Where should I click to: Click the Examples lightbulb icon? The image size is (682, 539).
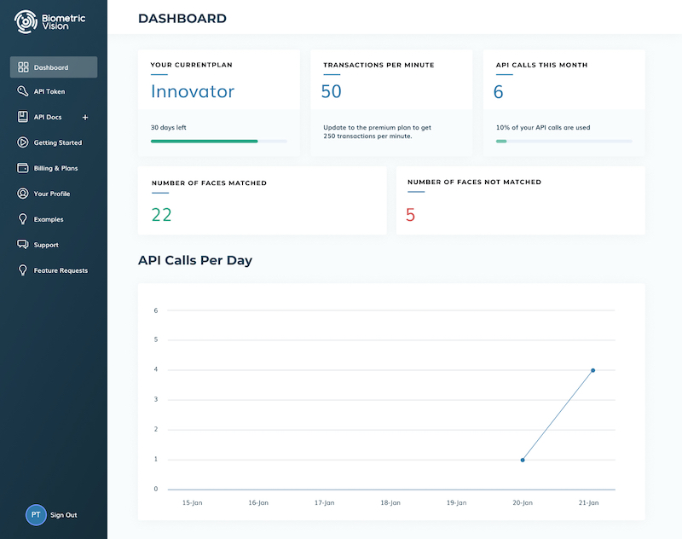23,219
